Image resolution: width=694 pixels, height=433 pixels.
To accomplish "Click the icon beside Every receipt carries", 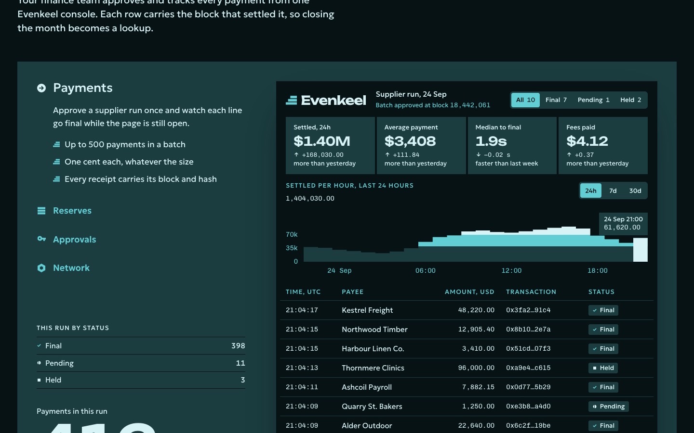I will click(x=56, y=179).
